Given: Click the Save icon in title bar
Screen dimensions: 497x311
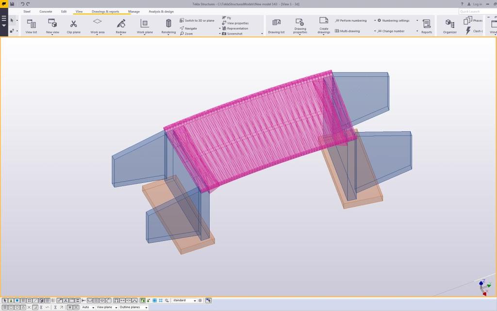Looking at the screenshot, I should coord(12,4).
